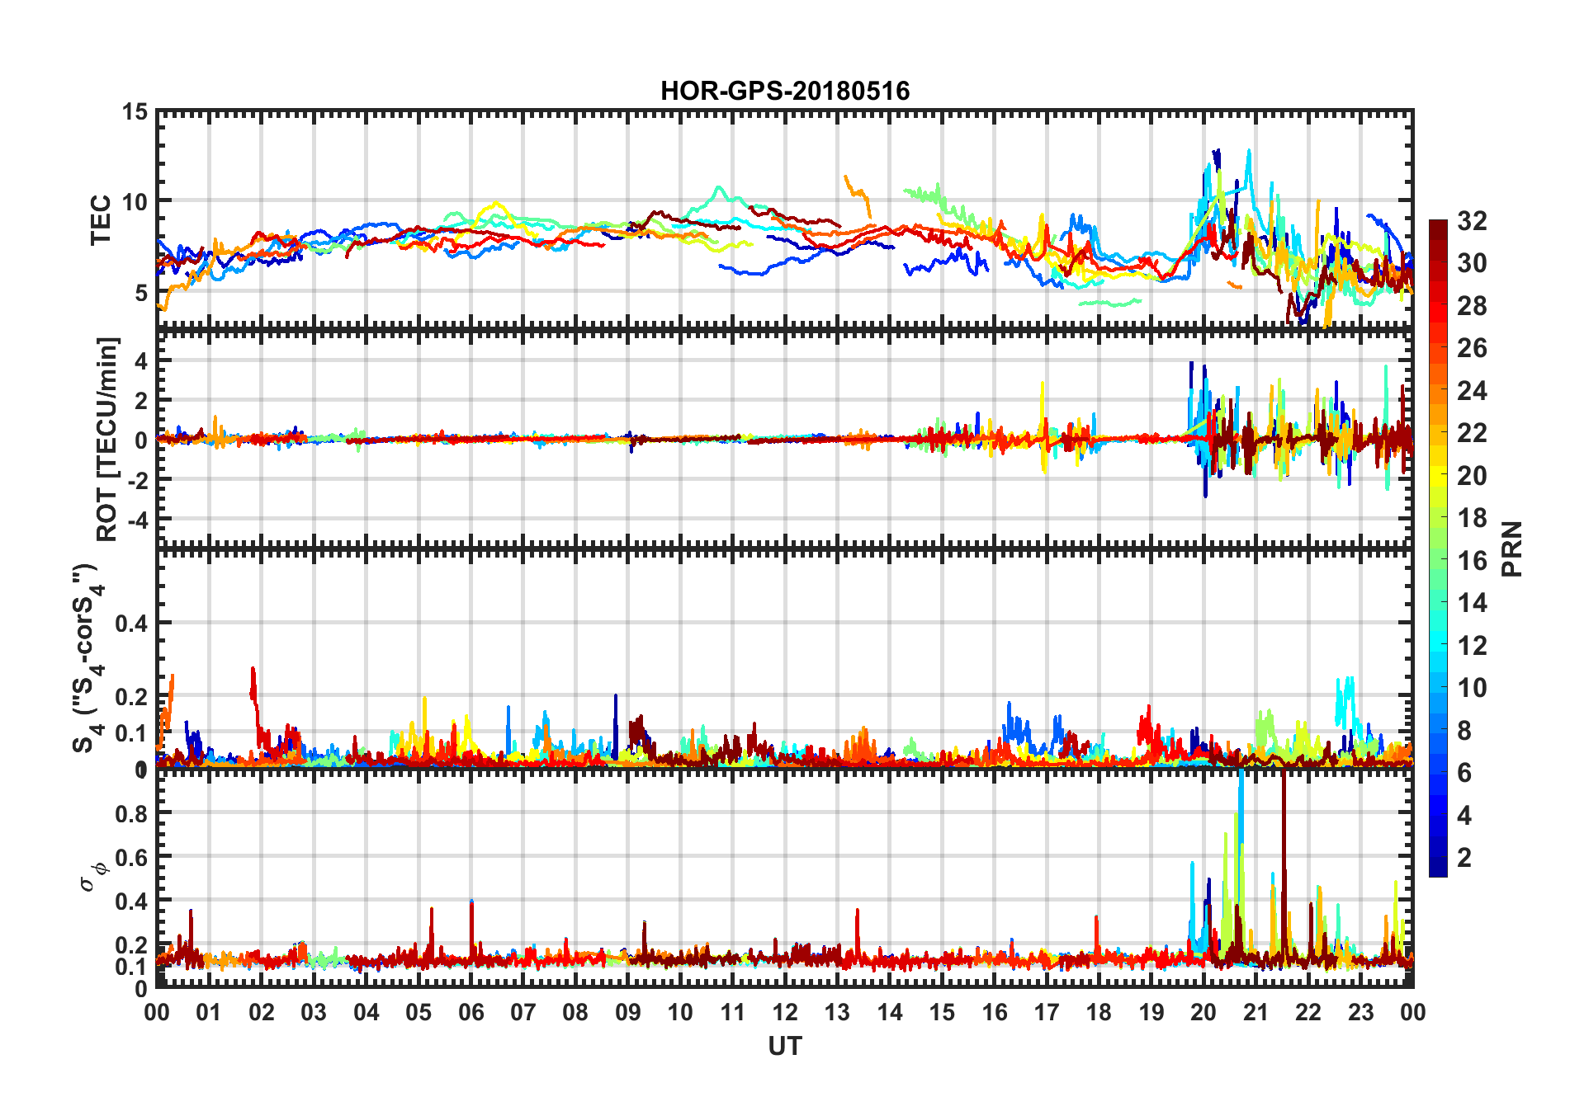
Task: Select the 0.8 tick on the sigma-phi axis
Action: pos(131,813)
